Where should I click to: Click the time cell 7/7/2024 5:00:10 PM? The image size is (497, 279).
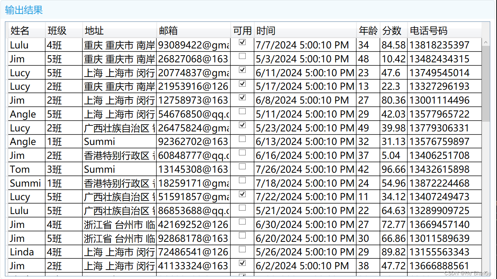pos(305,45)
